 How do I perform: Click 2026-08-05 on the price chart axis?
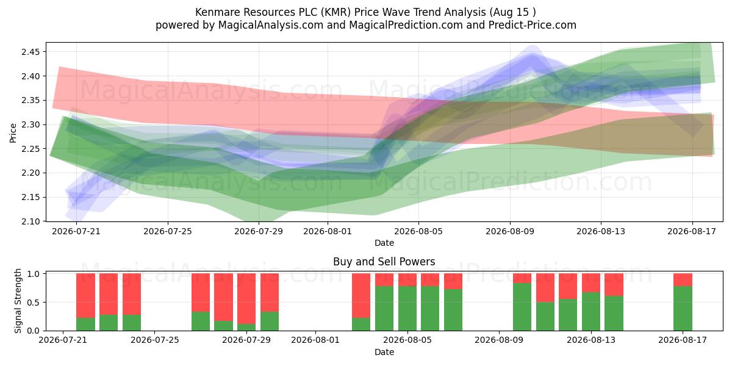point(418,231)
